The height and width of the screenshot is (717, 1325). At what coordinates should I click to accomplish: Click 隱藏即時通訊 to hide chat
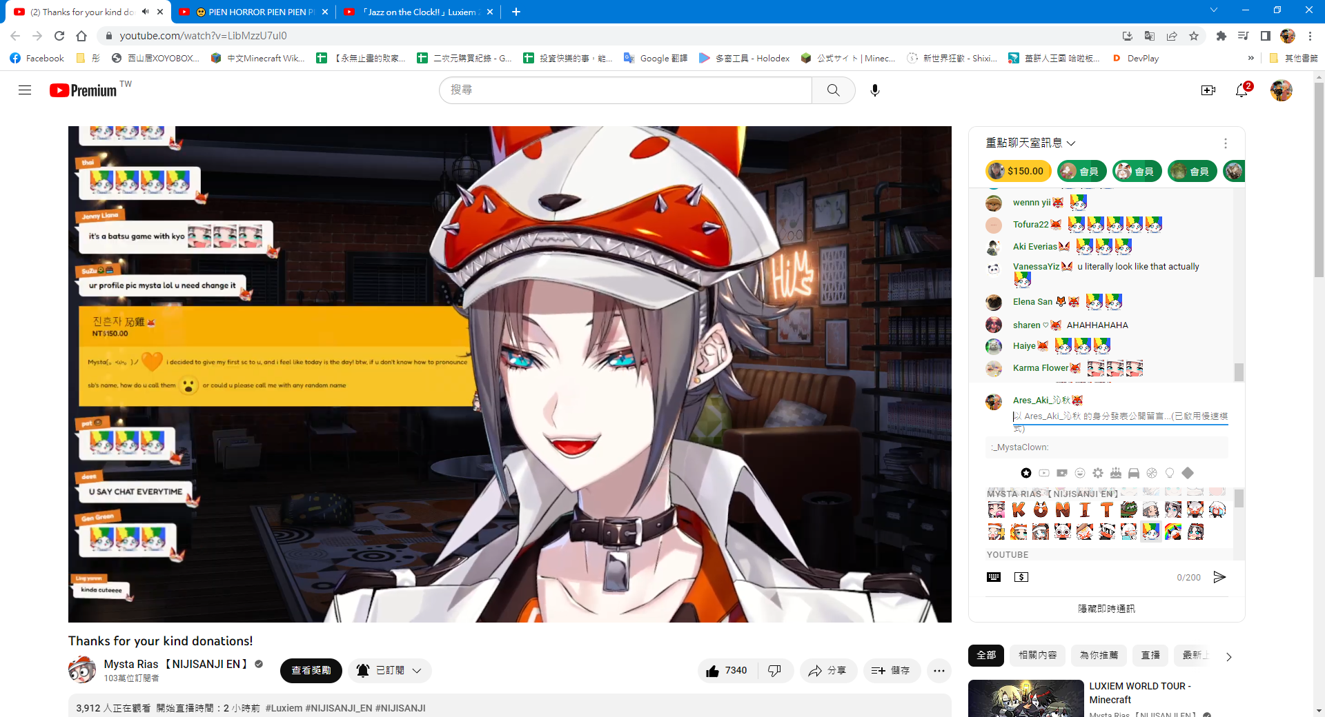(x=1106, y=609)
